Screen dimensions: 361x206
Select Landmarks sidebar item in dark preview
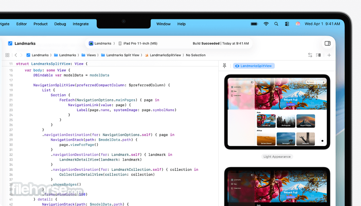(236, 180)
